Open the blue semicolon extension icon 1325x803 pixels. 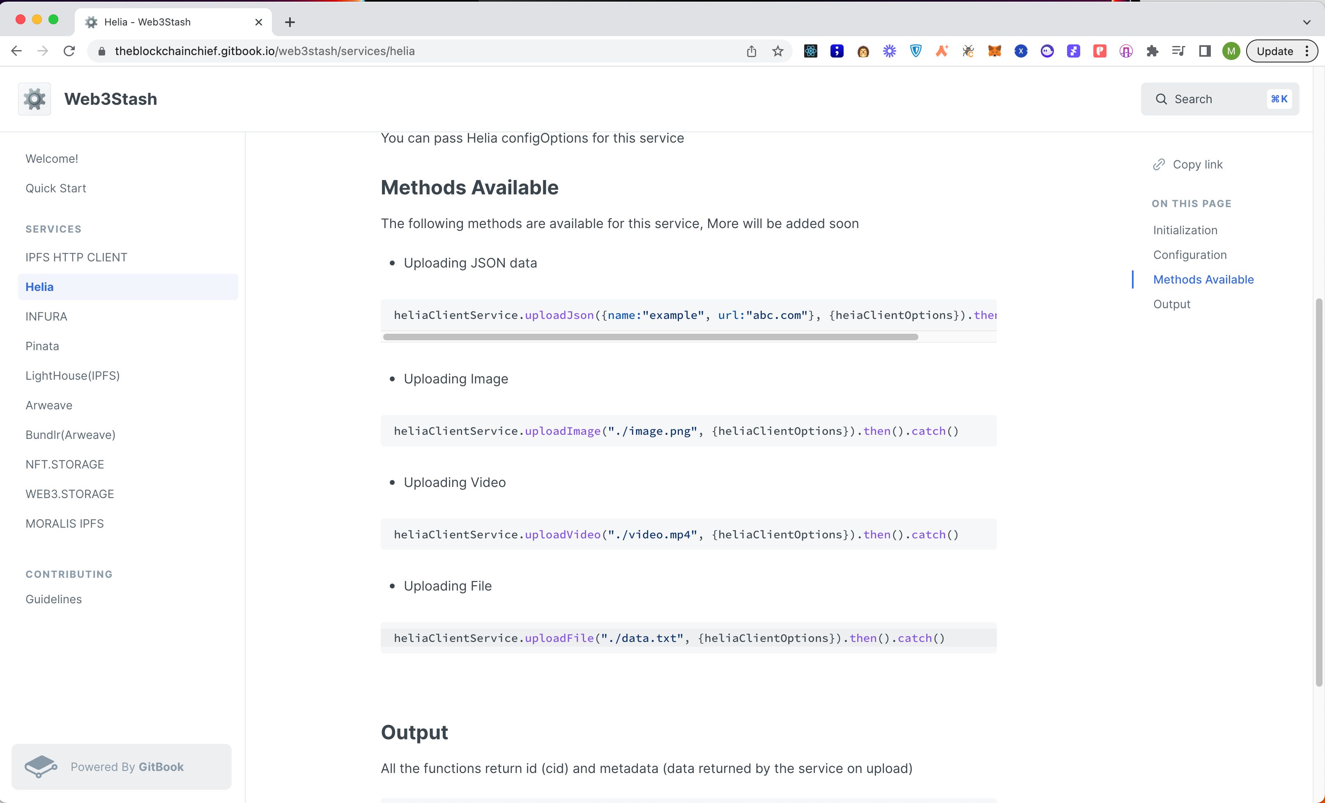[x=837, y=51]
